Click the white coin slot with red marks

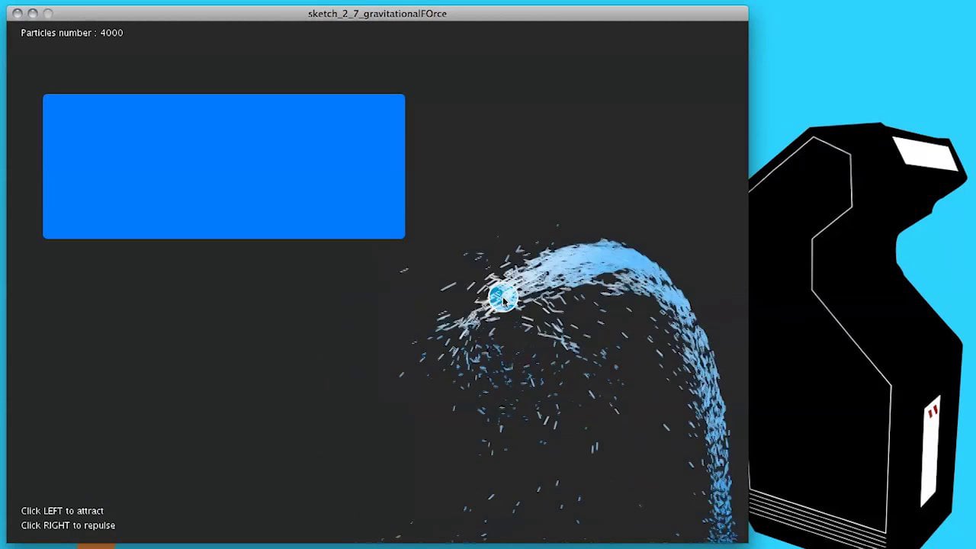click(x=931, y=450)
